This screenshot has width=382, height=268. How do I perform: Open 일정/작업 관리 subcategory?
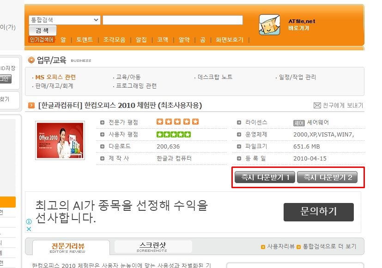[x=297, y=77]
